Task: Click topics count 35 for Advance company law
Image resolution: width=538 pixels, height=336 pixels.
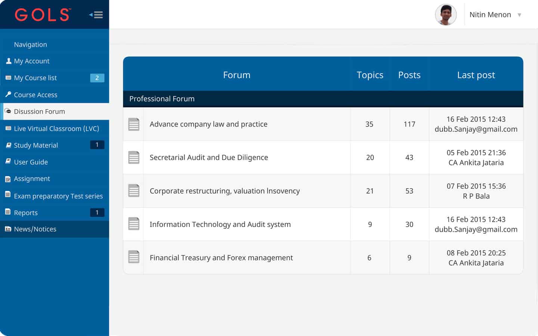Action: pyautogui.click(x=370, y=124)
